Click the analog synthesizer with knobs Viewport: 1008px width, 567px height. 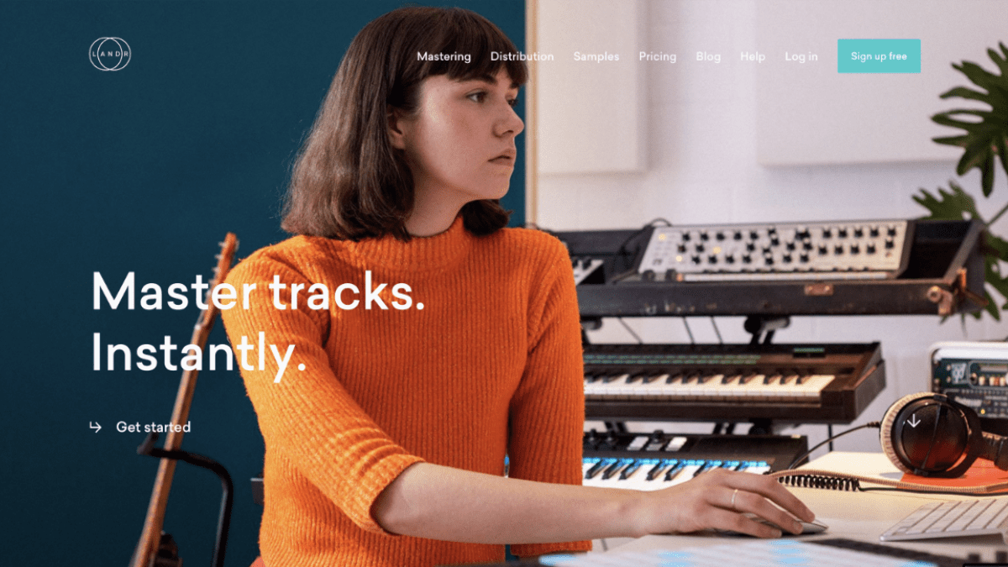point(771,249)
